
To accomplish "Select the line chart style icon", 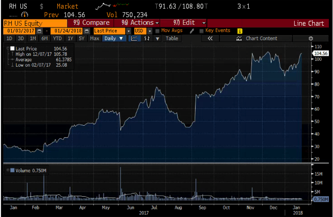I will [x=134, y=38].
